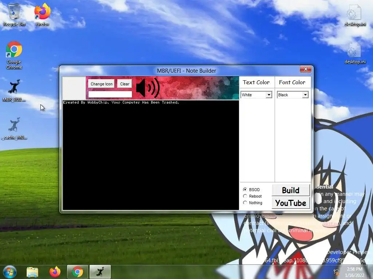
Task: Select the Reboot radio option
Action: (252, 196)
